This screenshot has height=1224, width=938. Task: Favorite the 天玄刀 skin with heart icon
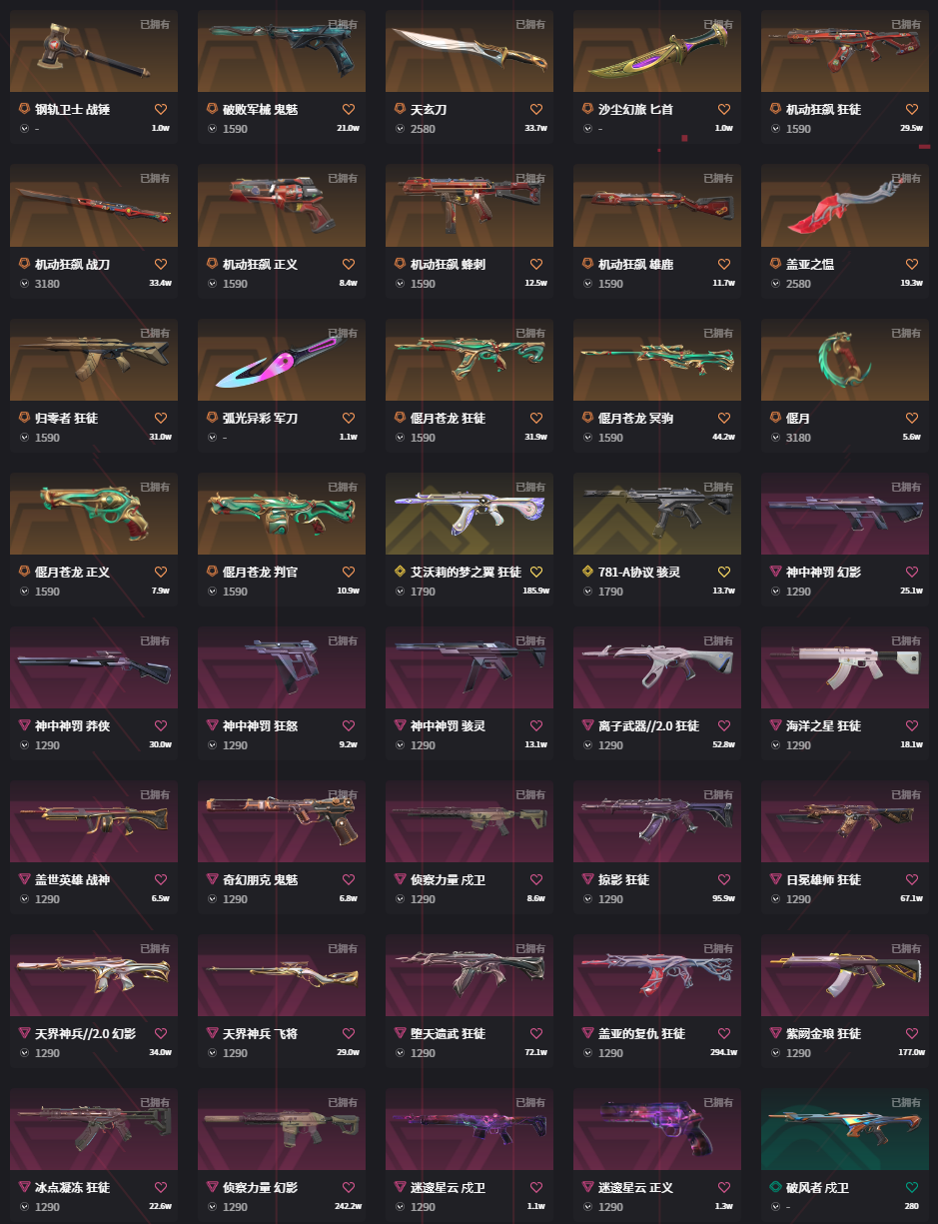tap(535, 110)
